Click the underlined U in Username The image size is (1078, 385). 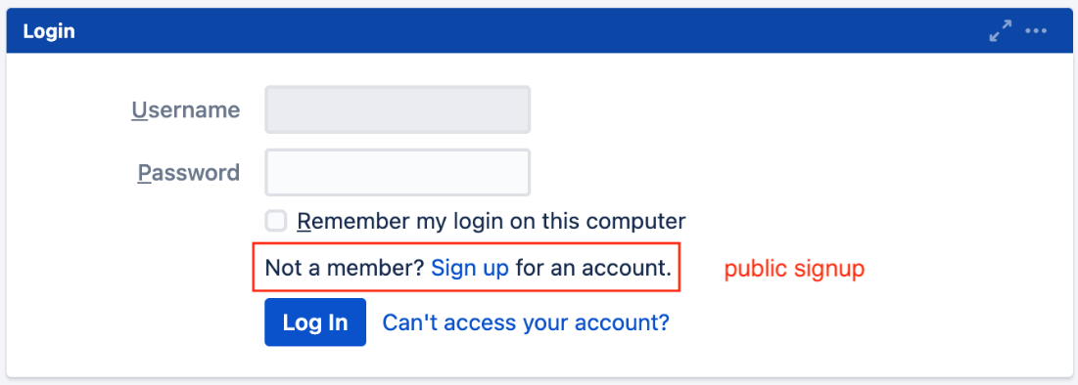click(x=140, y=109)
